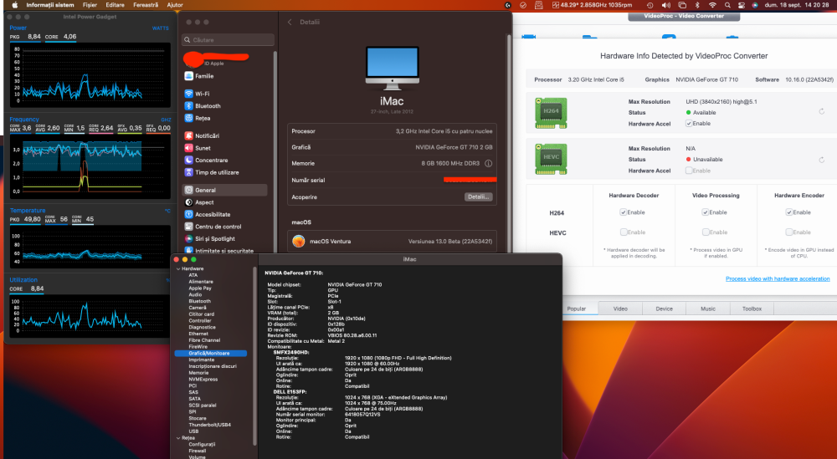Switch to Music tab in VideoProc
The image size is (837, 459).
[x=708, y=309]
